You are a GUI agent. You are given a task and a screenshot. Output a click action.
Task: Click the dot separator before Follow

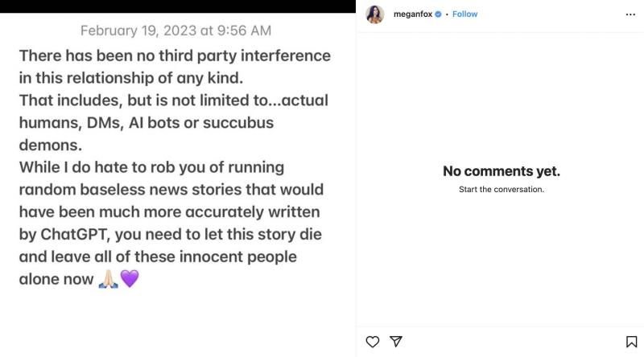point(446,14)
